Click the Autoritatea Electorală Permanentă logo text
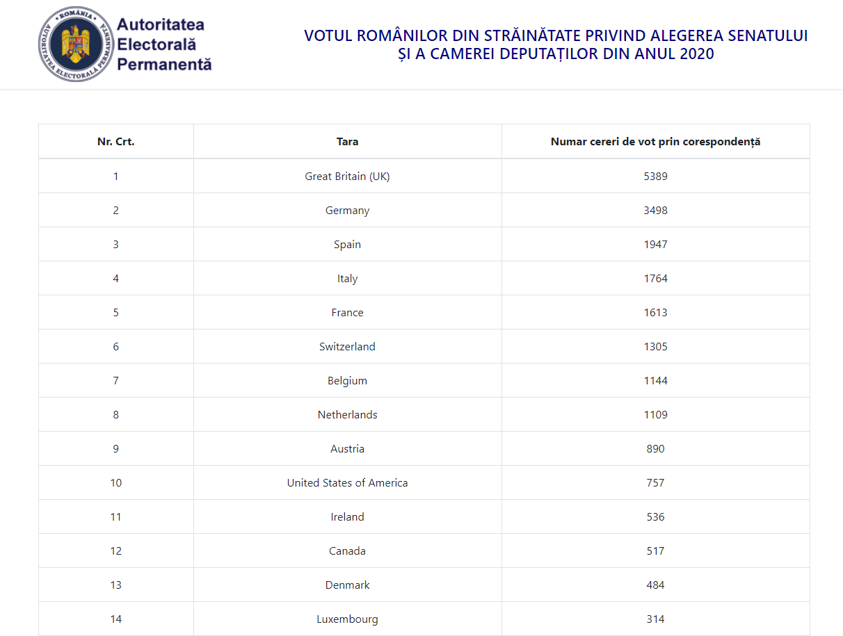 pyautogui.click(x=164, y=44)
